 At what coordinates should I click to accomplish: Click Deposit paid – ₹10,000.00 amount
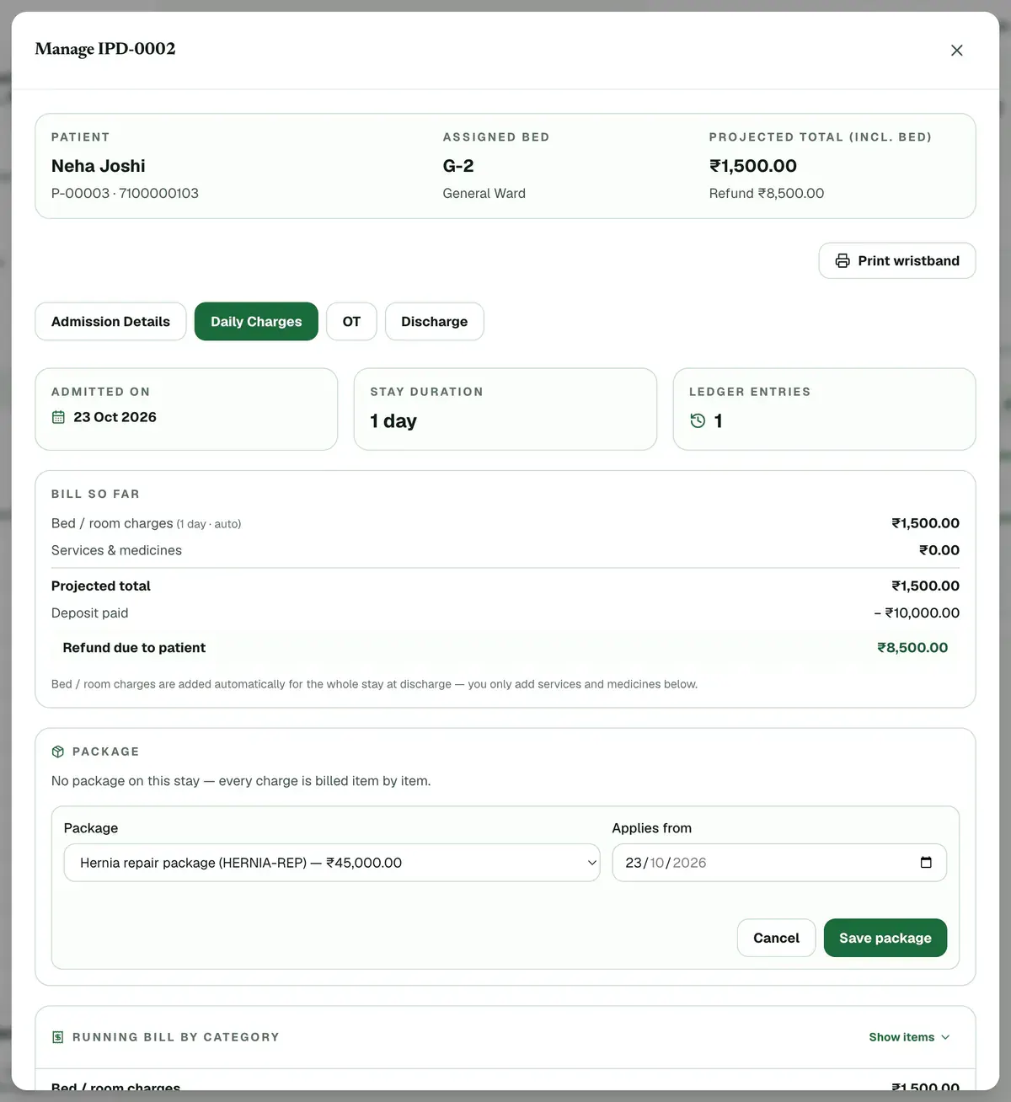point(917,613)
